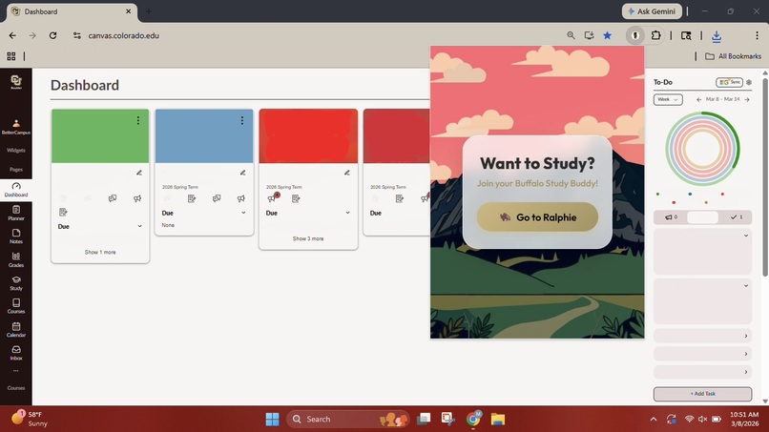The image size is (769, 432).
Task: Open a new browser tab
Action: 148,11
